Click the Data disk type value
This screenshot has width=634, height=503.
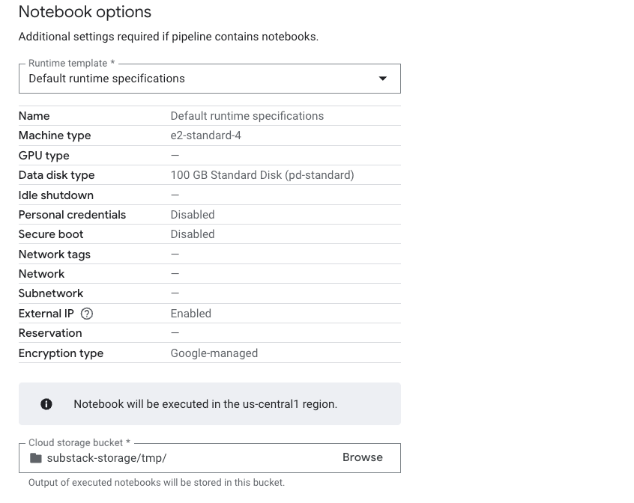tap(262, 175)
